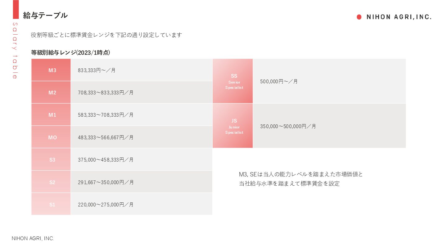Click the 833,333円〜／月 salary value
This screenshot has height=251, width=447.
pyautogui.click(x=97, y=70)
